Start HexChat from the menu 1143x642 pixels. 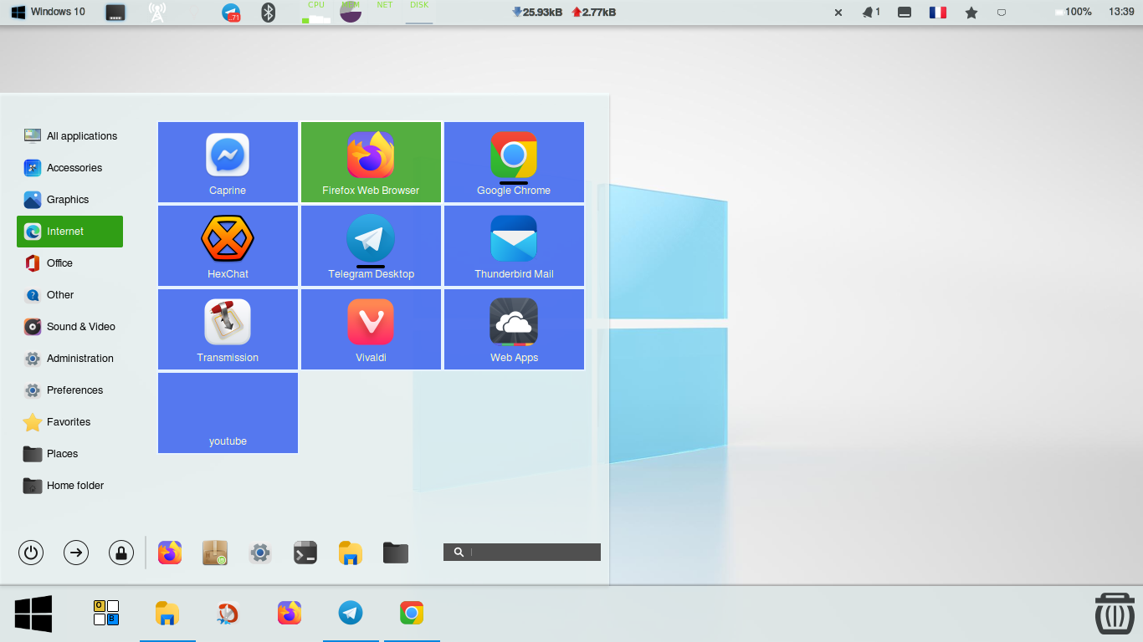coord(228,246)
